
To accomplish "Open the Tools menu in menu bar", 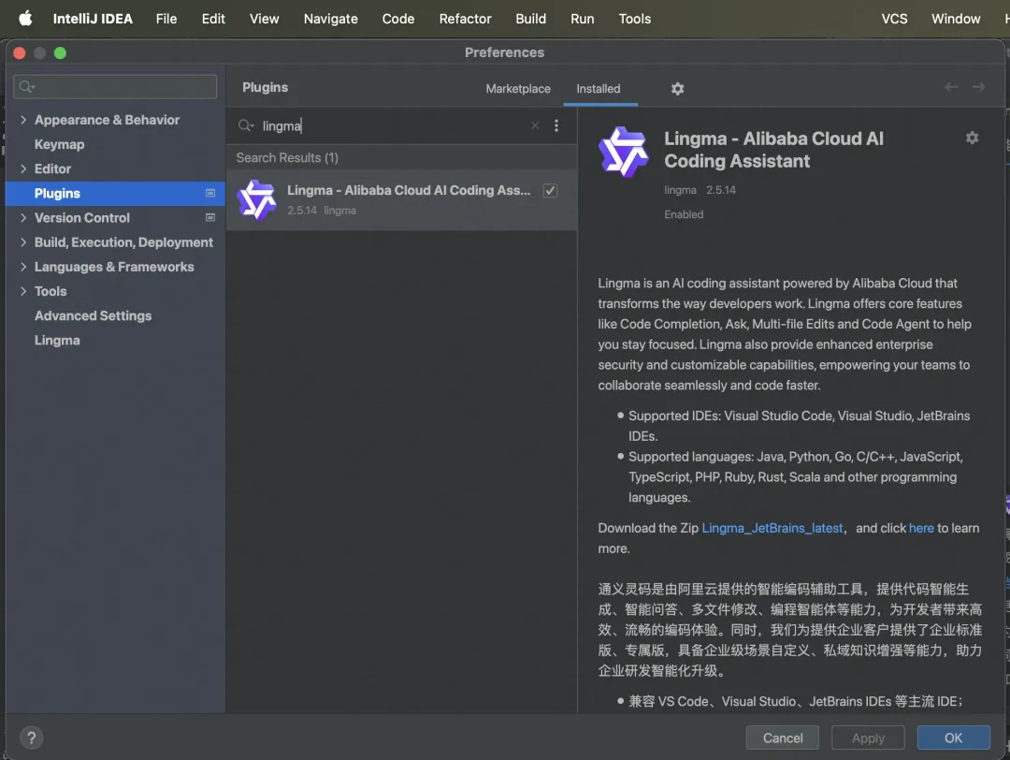I will pos(634,19).
